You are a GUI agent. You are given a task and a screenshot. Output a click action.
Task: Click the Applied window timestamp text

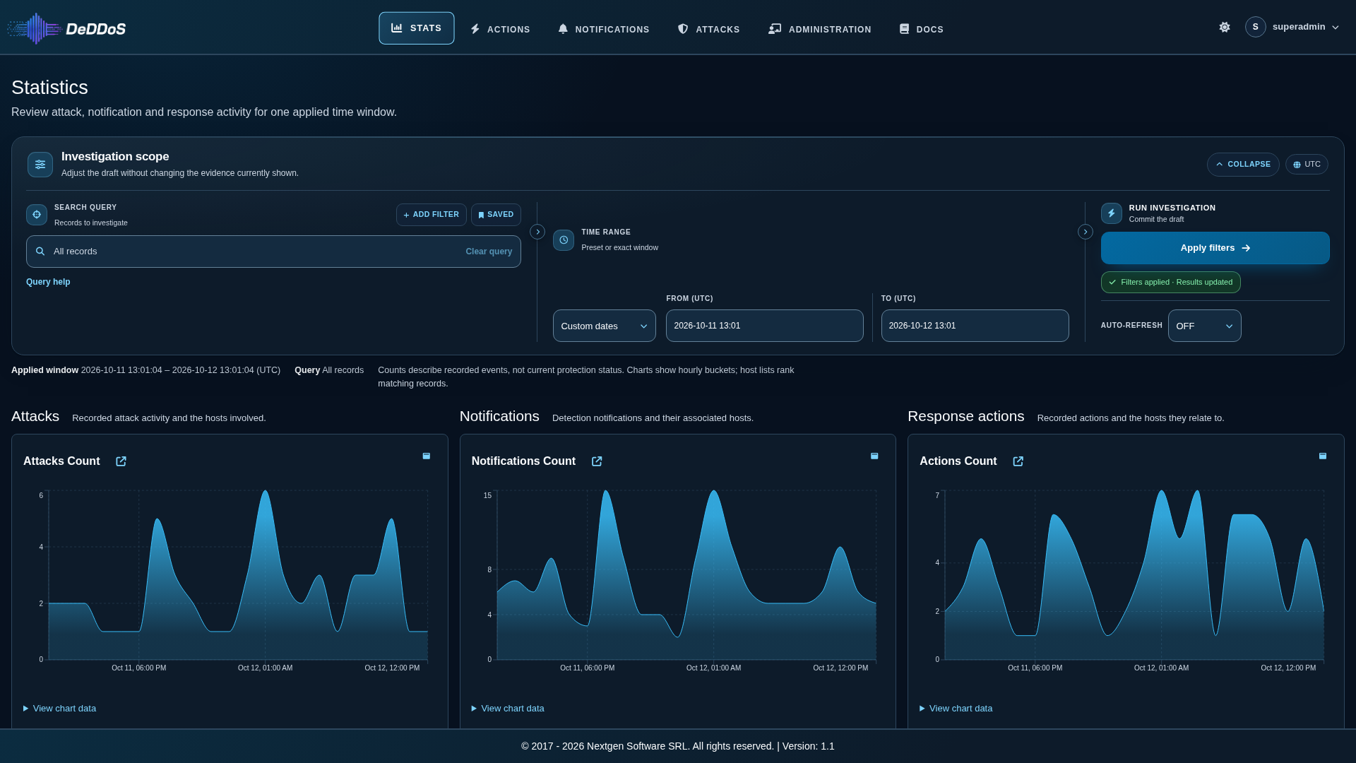pos(181,370)
